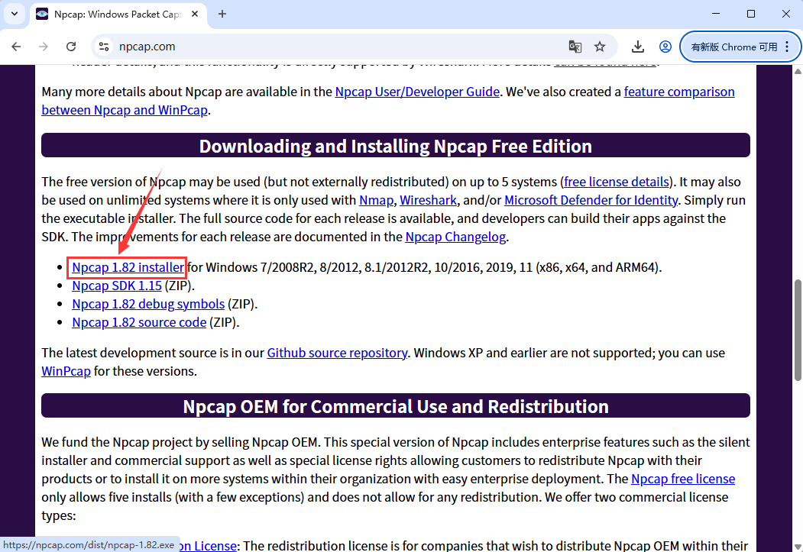Open Microsoft Defender for Identity link
This screenshot has height=552, width=803.
click(591, 200)
